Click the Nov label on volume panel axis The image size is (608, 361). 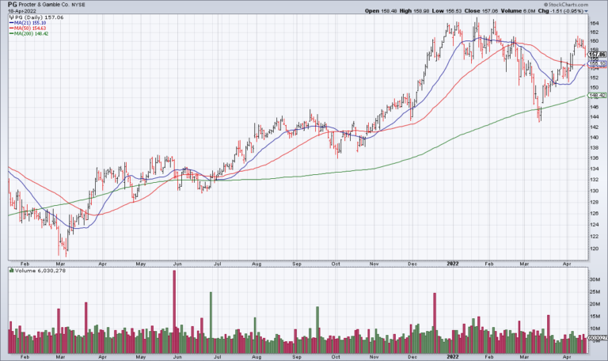click(x=374, y=356)
